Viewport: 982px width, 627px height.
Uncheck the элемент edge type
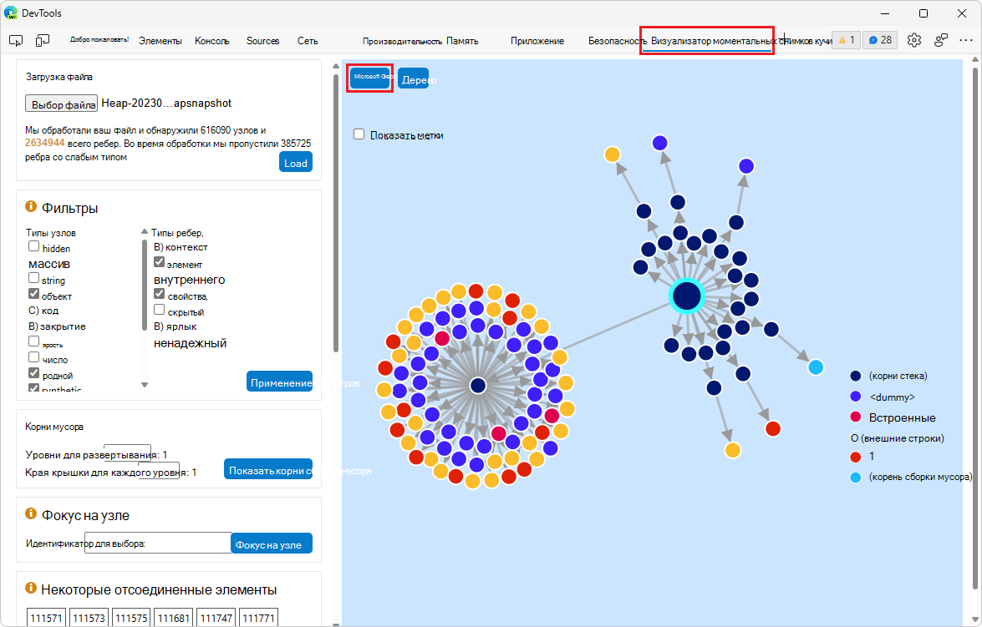pos(159,262)
